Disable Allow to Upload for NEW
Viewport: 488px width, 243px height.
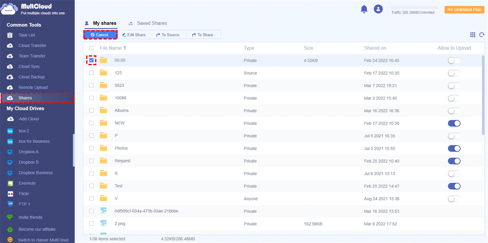pyautogui.click(x=454, y=123)
